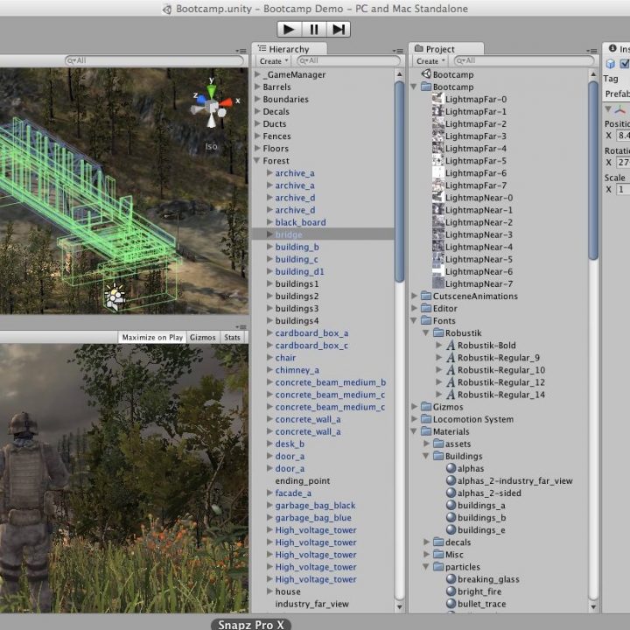Select the LightmapFar-6 texture
The image size is (630, 630).
[470, 173]
